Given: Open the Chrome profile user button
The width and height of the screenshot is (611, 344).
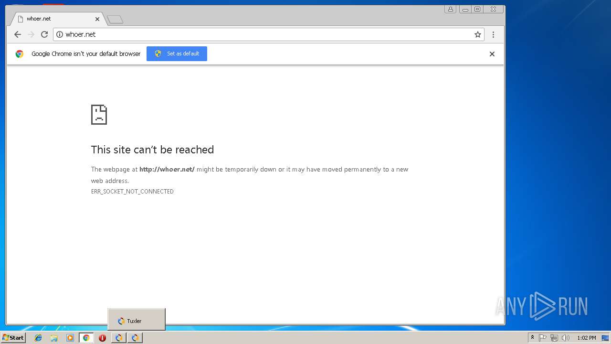Looking at the screenshot, I should coord(450,9).
